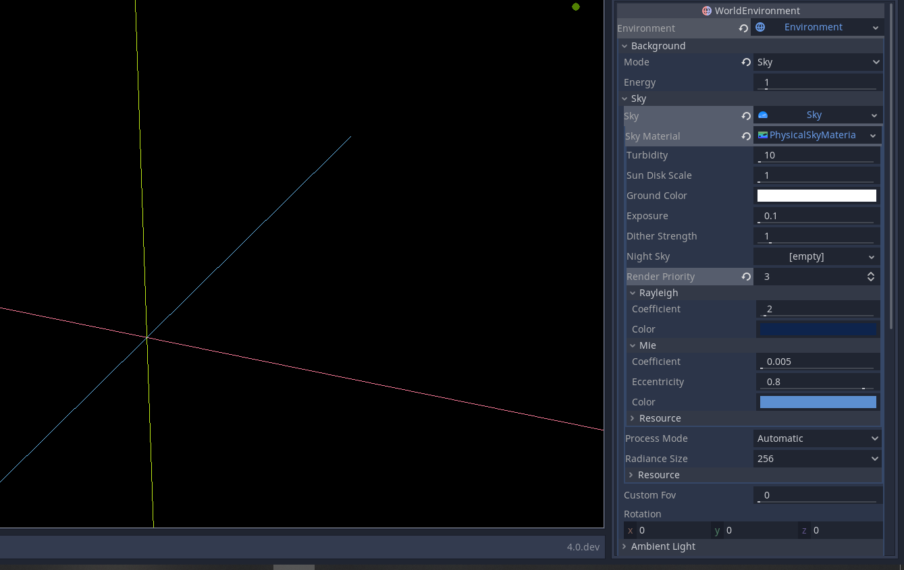Click the Mie Coefficient 0.005 field
This screenshot has width=904, height=570.
click(818, 362)
